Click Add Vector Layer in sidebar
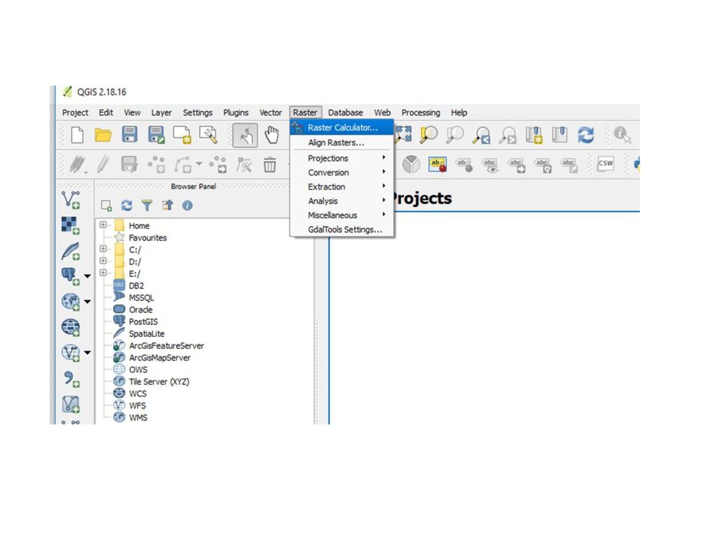The image size is (719, 539). tap(71, 200)
